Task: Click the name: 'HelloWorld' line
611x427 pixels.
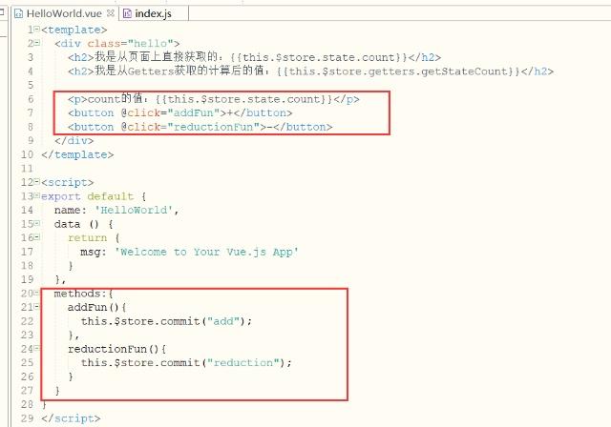Action: [116, 210]
